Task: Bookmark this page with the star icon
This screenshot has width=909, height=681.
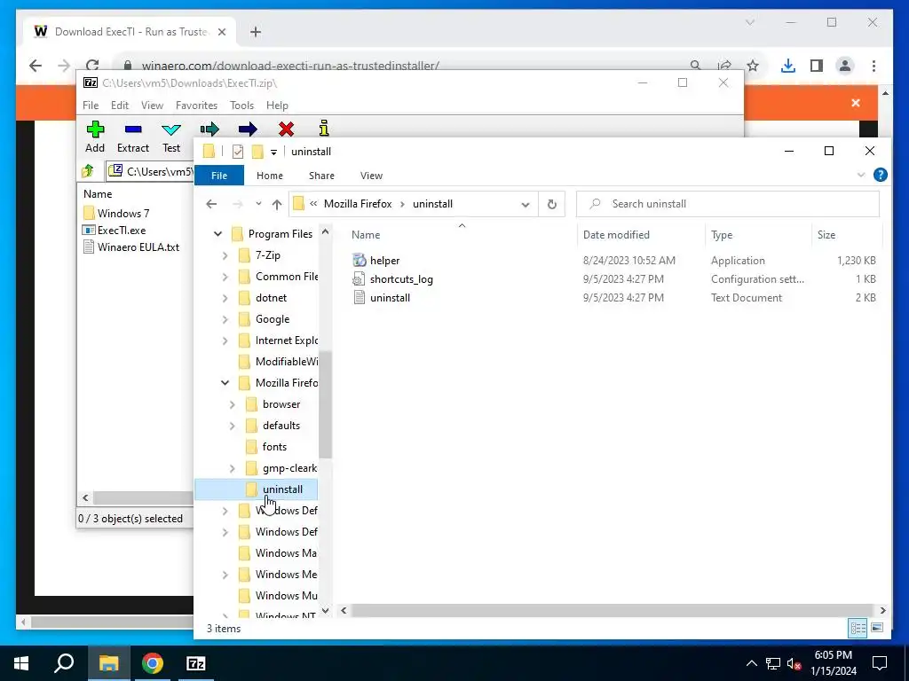Action: (x=753, y=66)
